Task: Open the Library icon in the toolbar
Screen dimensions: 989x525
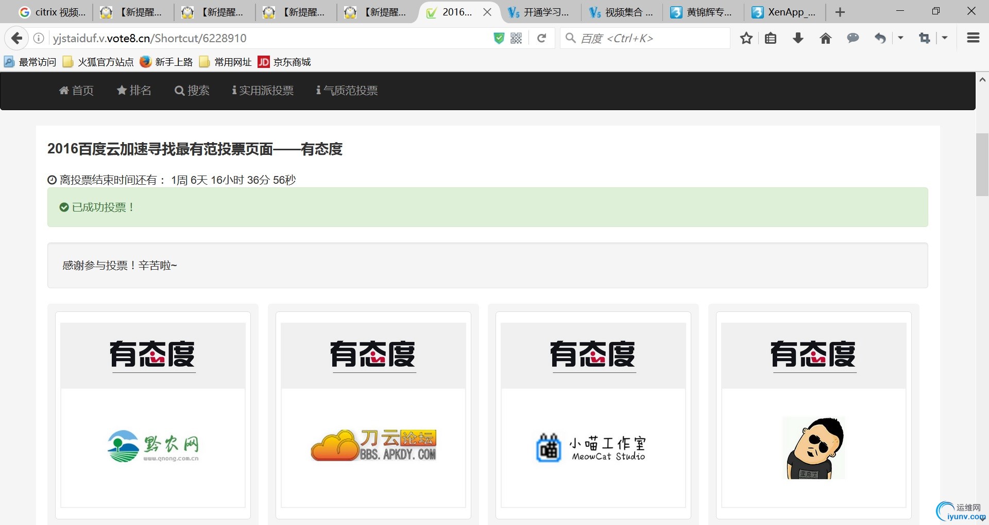Action: tap(771, 38)
